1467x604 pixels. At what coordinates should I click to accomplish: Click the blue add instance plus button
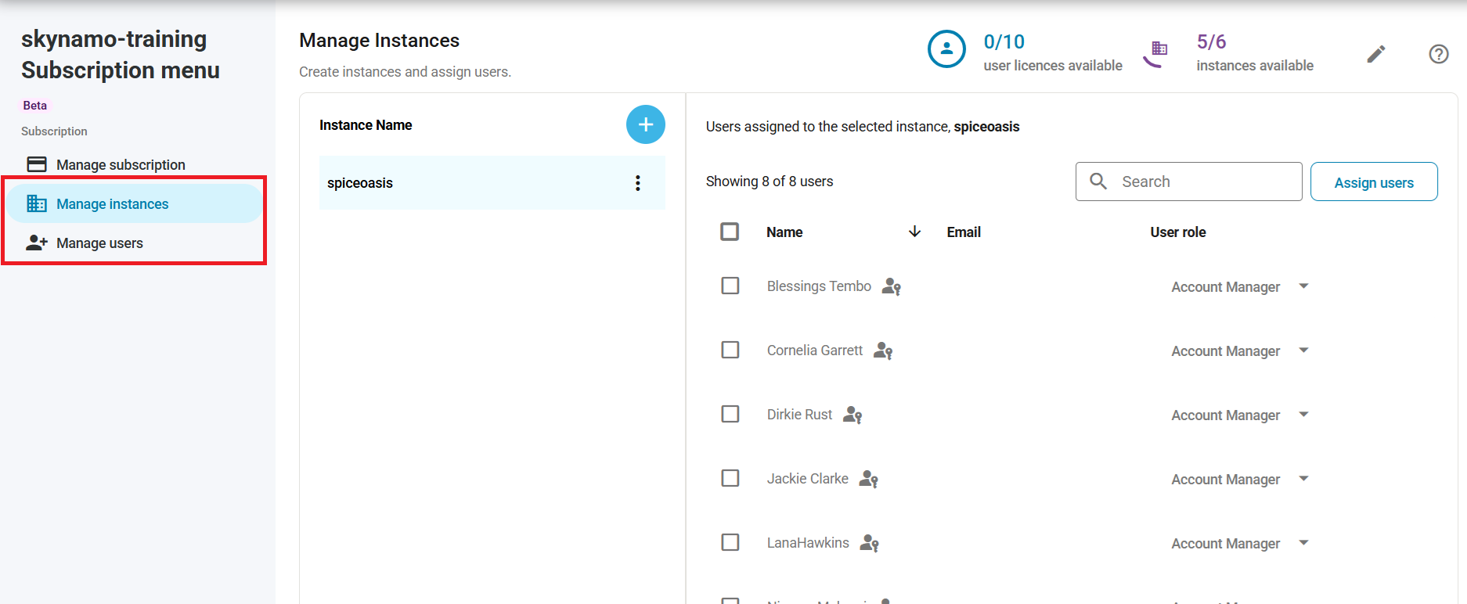pos(645,124)
